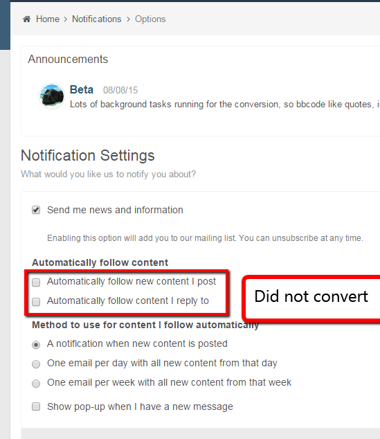Go to Home breadcrumb link
The height and width of the screenshot is (439, 380).
tap(48, 19)
